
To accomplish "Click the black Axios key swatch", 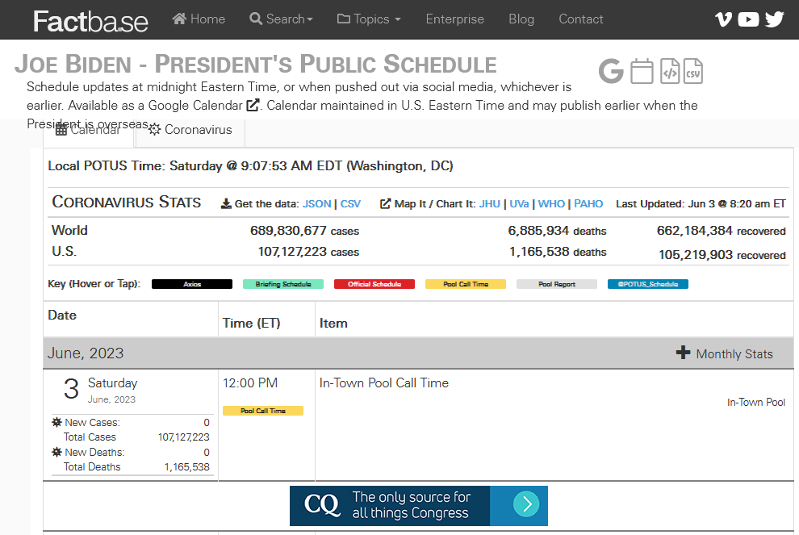I will (x=192, y=284).
